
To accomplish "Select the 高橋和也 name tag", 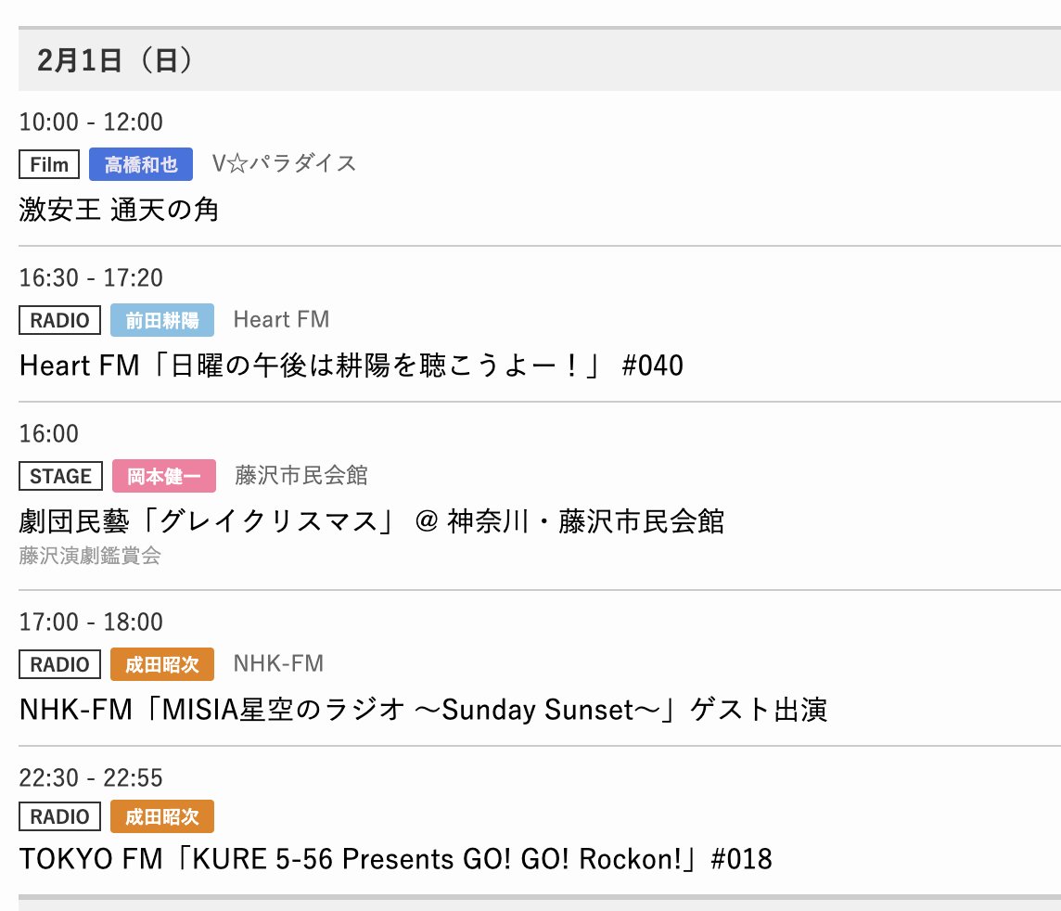I will click(x=141, y=165).
